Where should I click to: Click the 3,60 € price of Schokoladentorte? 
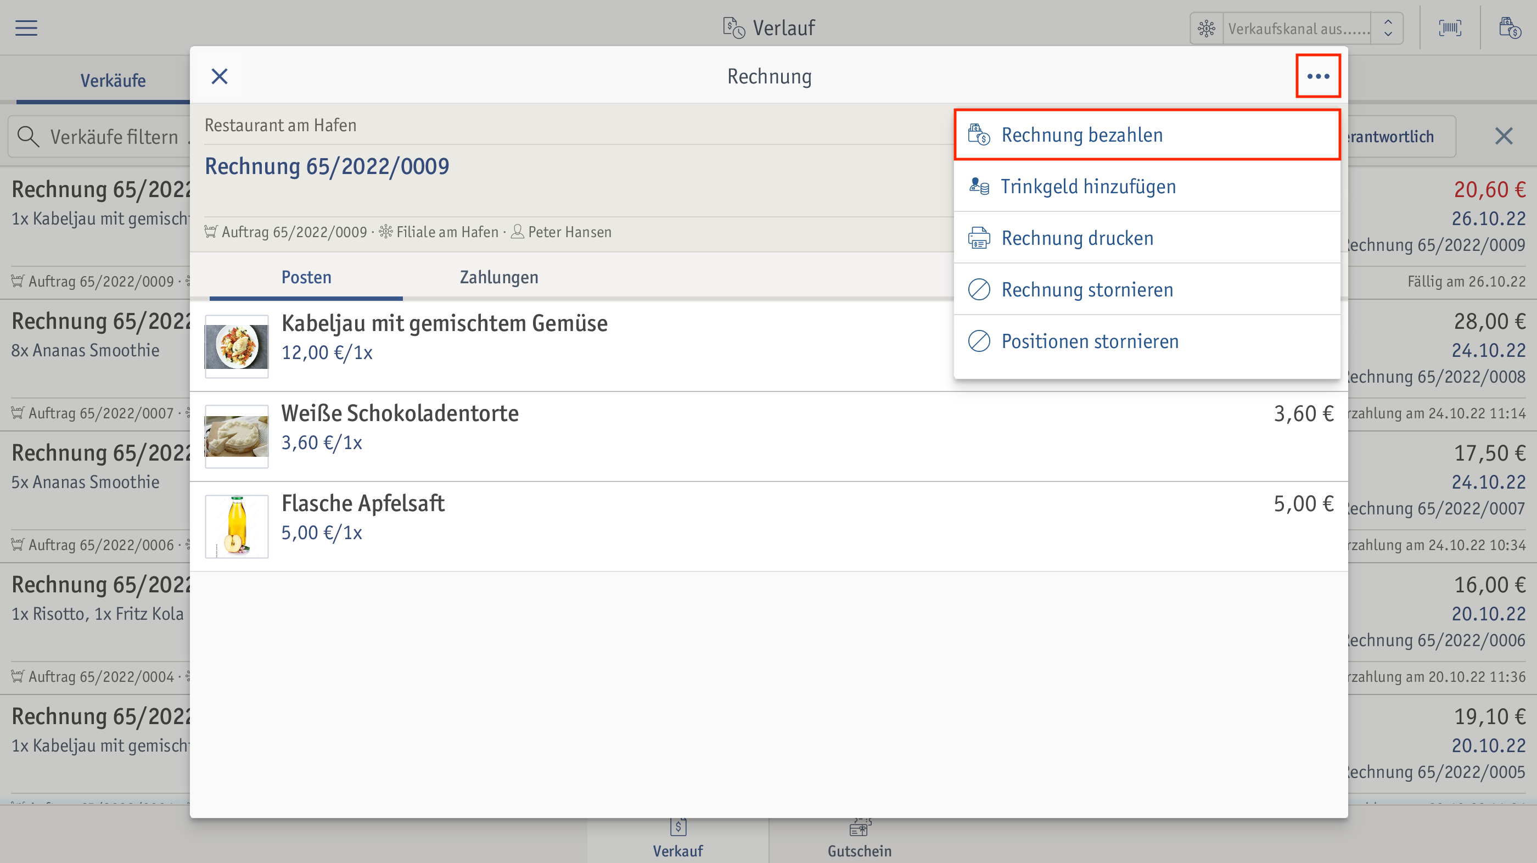[x=1303, y=413]
